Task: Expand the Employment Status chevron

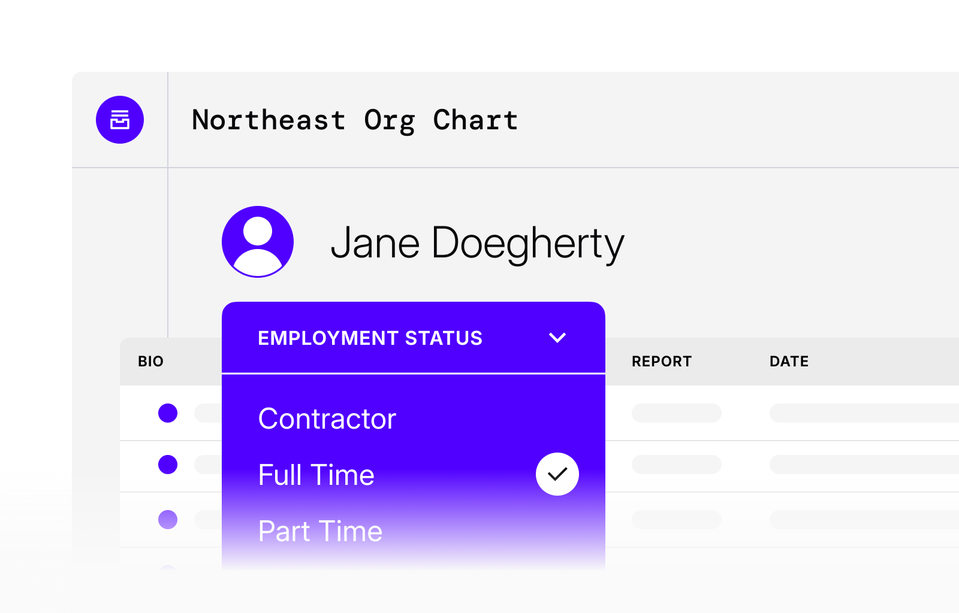Action: tap(557, 338)
